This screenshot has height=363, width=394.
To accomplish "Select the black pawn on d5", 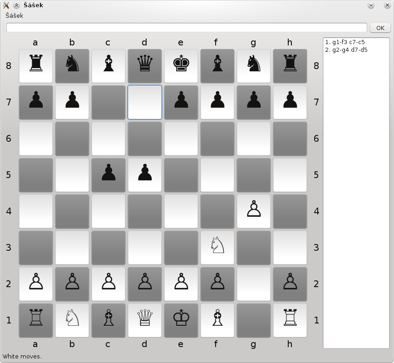I will (x=145, y=175).
